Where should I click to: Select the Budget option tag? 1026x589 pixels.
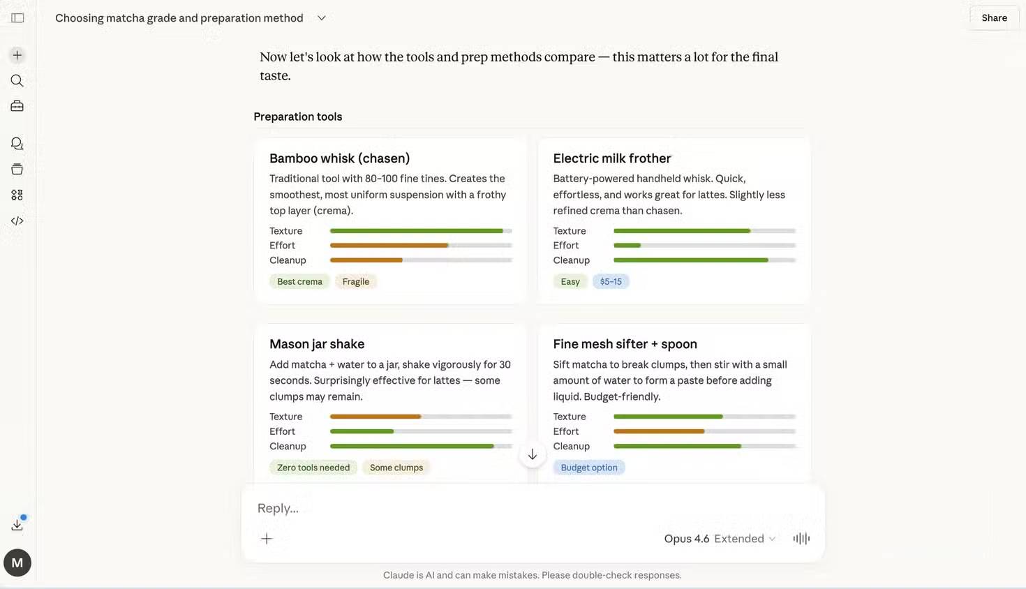589,468
